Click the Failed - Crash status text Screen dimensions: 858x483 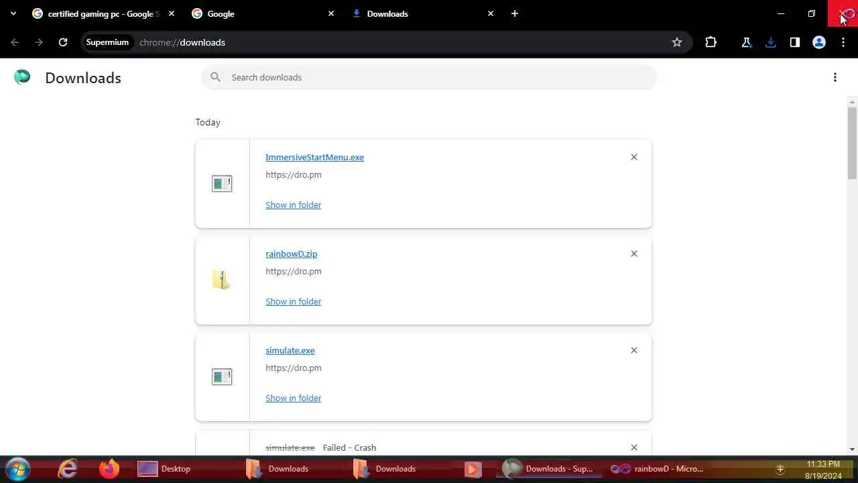[x=349, y=447]
